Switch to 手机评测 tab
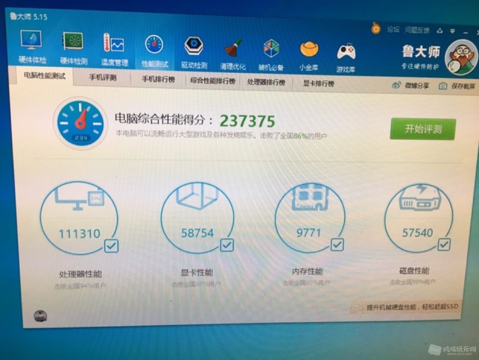Image resolution: width=479 pixels, height=360 pixels. coord(103,77)
